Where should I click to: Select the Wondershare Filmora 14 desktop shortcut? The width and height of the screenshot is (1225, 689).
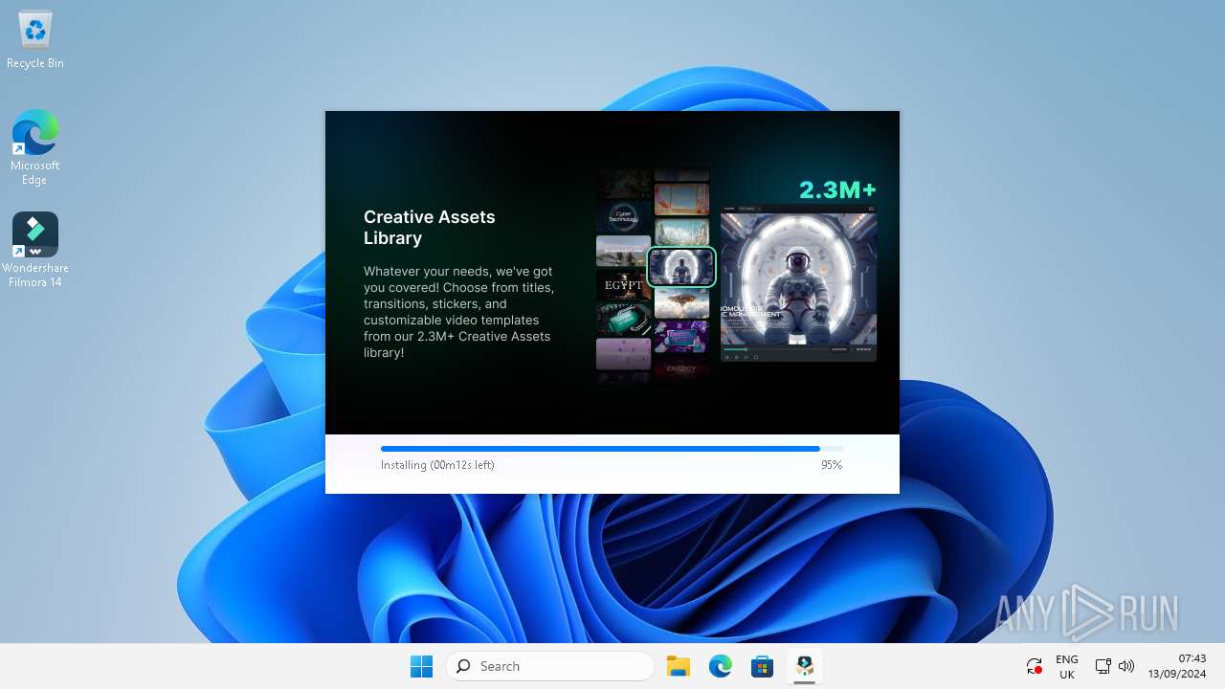click(35, 250)
